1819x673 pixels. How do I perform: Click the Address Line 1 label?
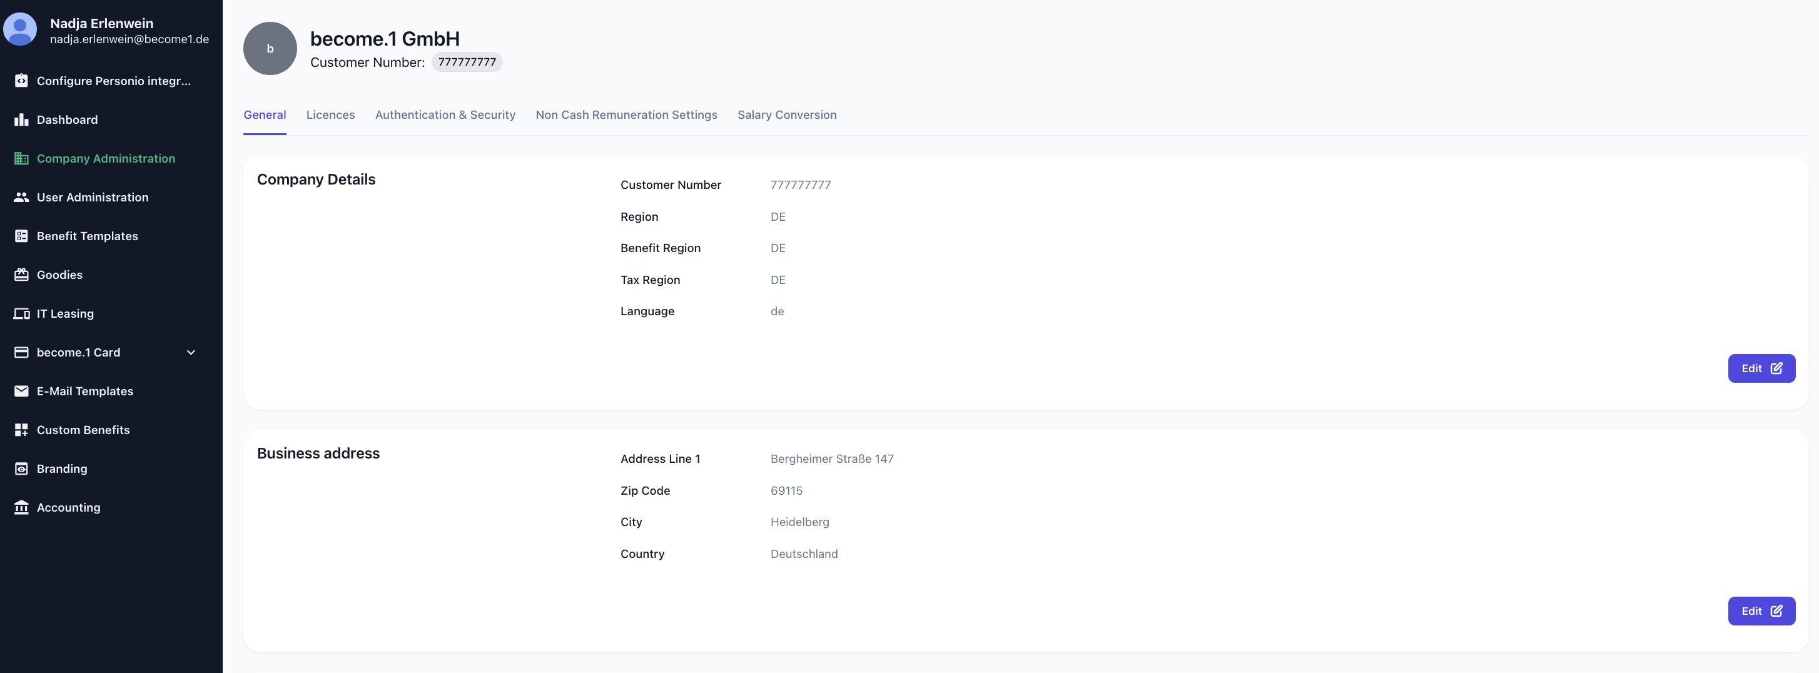(661, 459)
